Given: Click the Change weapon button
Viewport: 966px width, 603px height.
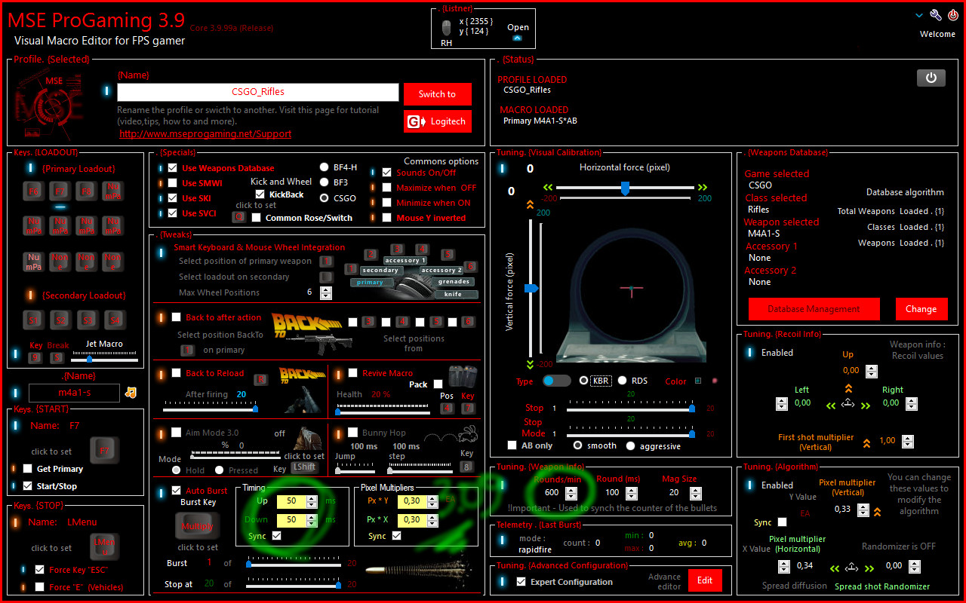Looking at the screenshot, I should coord(921,309).
